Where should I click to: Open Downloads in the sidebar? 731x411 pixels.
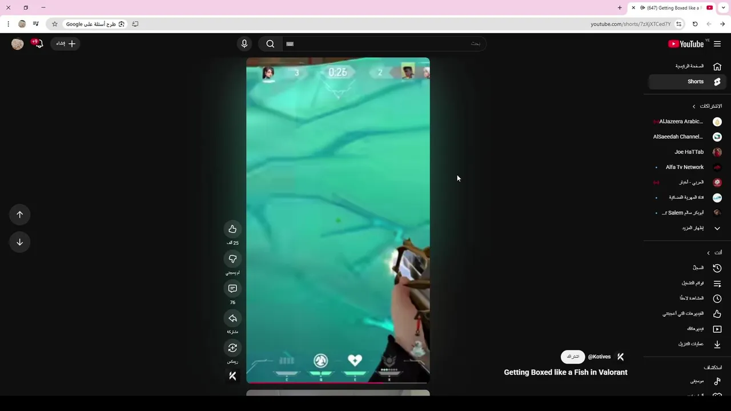point(687,344)
